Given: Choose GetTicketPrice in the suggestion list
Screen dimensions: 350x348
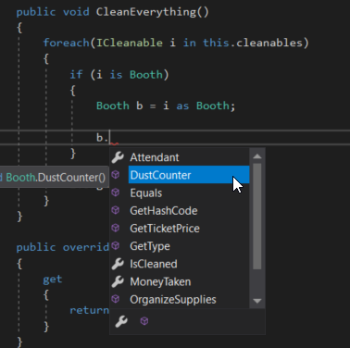Looking at the screenshot, I should (x=165, y=229).
